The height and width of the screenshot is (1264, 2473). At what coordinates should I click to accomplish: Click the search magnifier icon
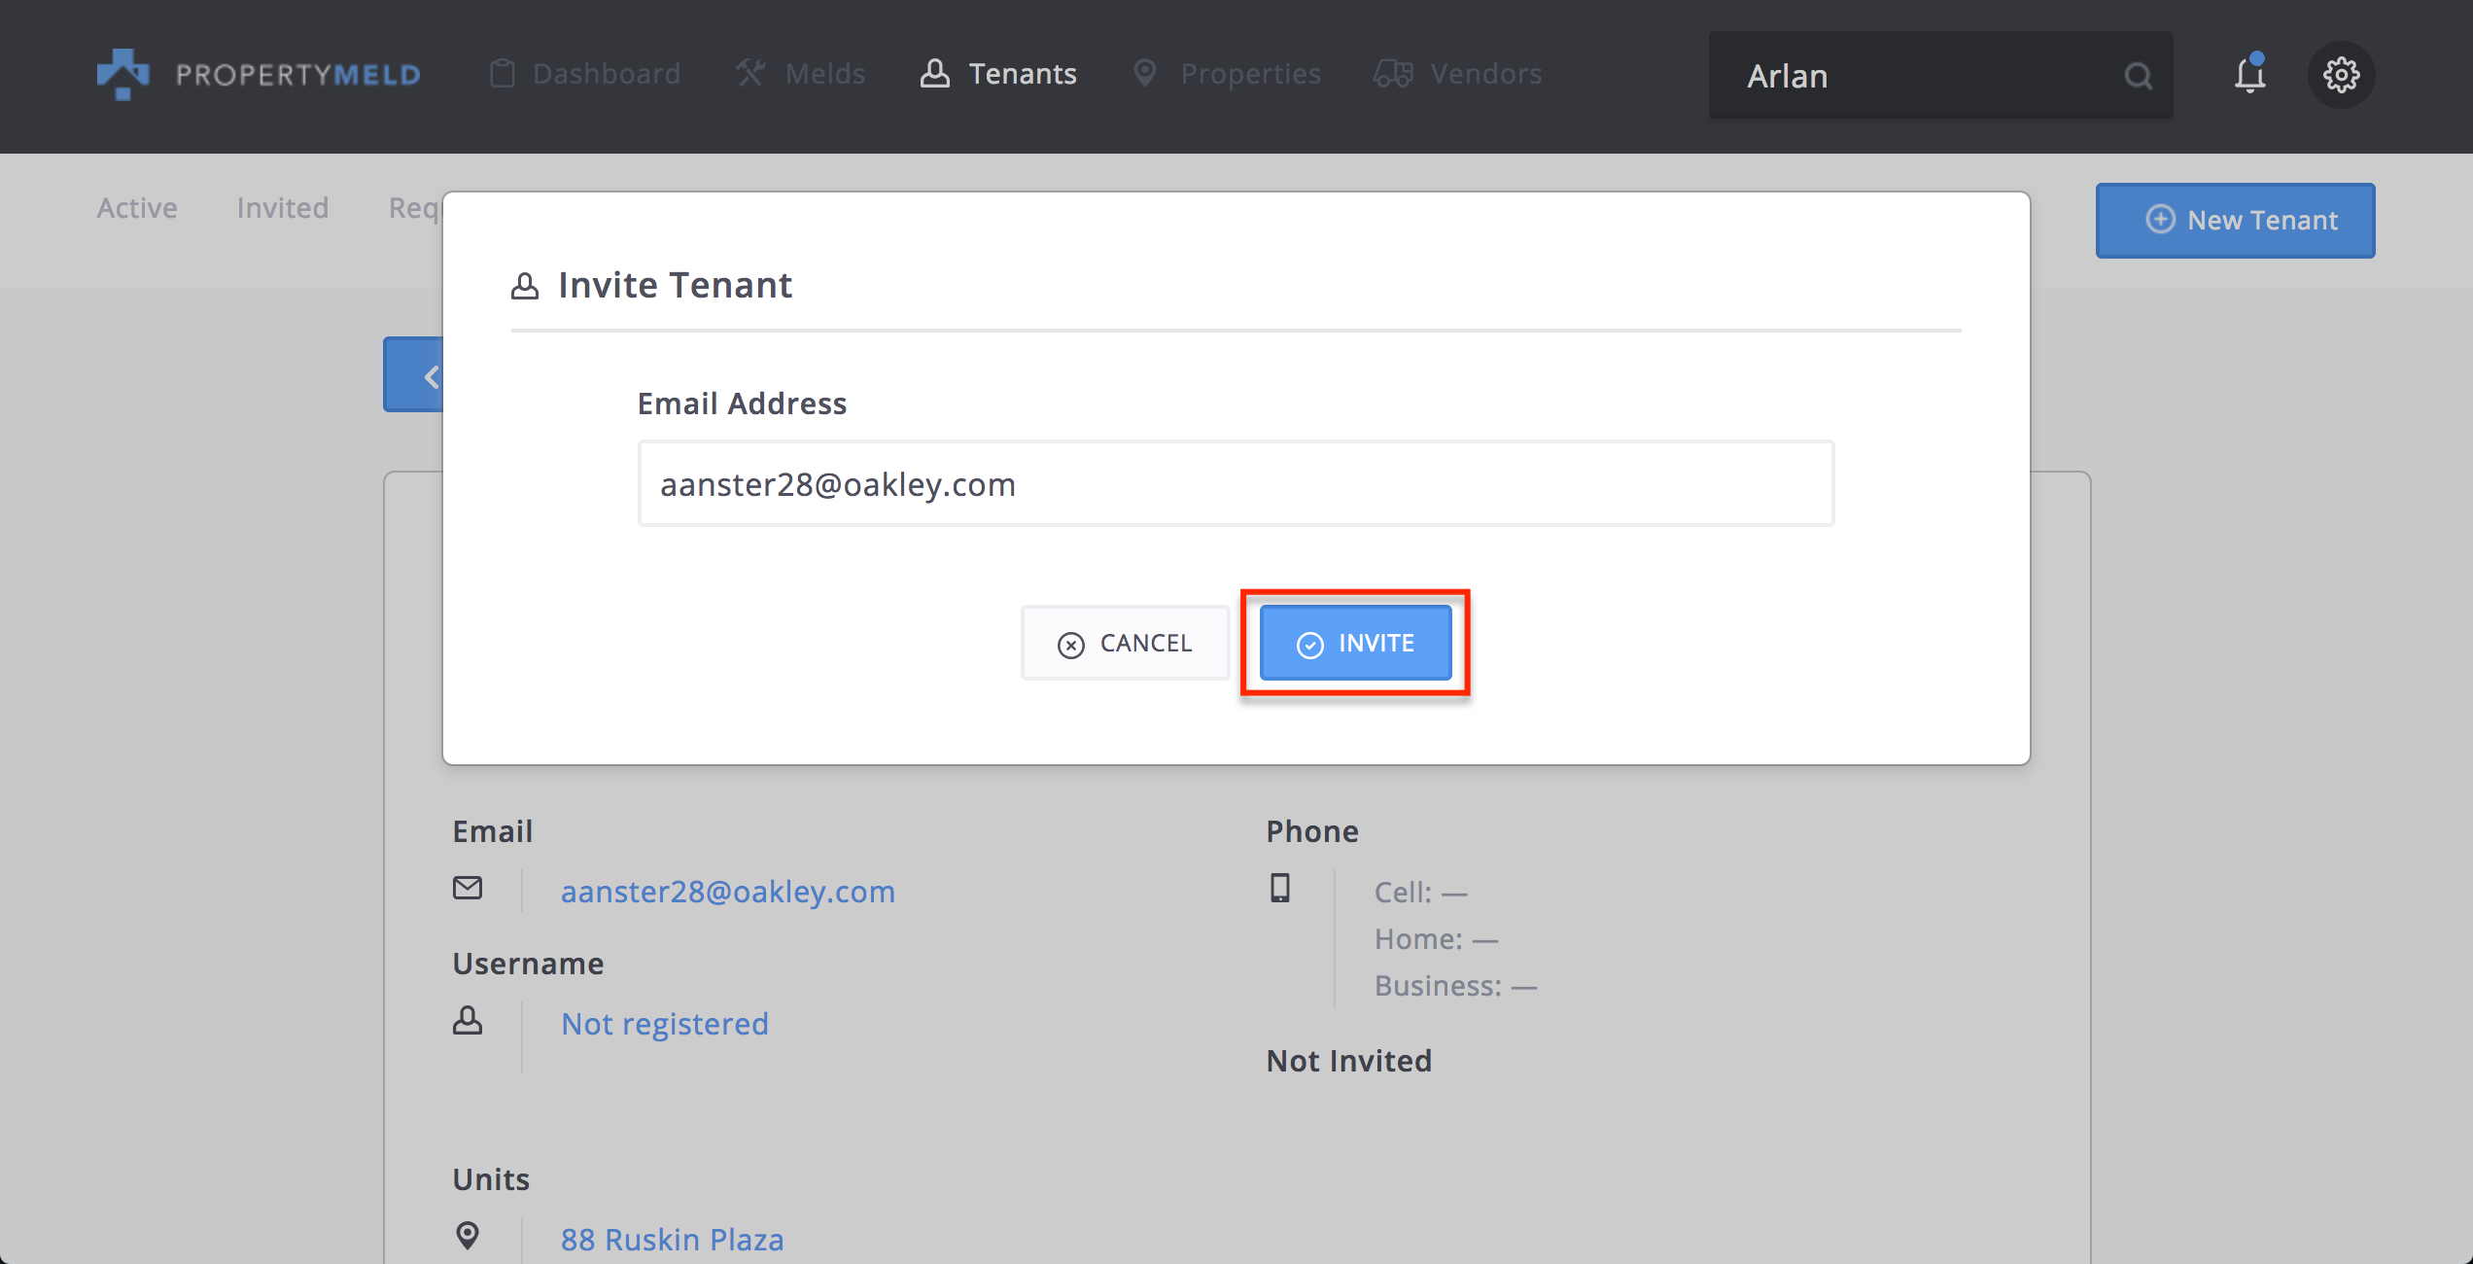click(2138, 76)
